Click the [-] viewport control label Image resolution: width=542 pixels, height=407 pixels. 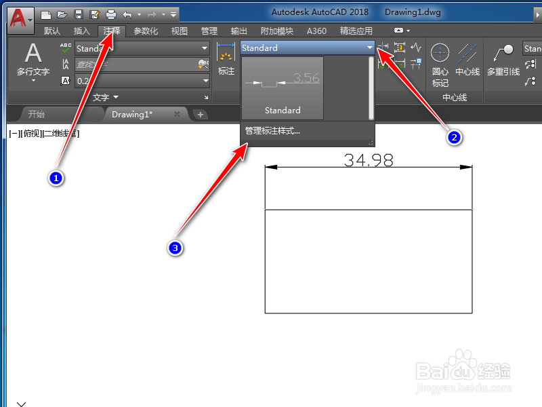point(14,134)
